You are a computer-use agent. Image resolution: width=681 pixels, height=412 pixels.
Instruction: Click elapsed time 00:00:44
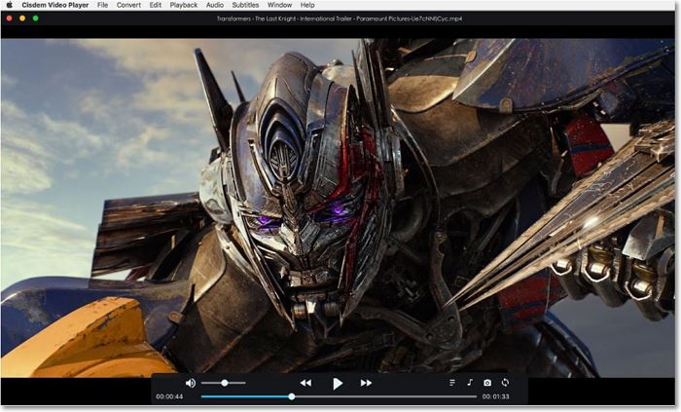(169, 396)
